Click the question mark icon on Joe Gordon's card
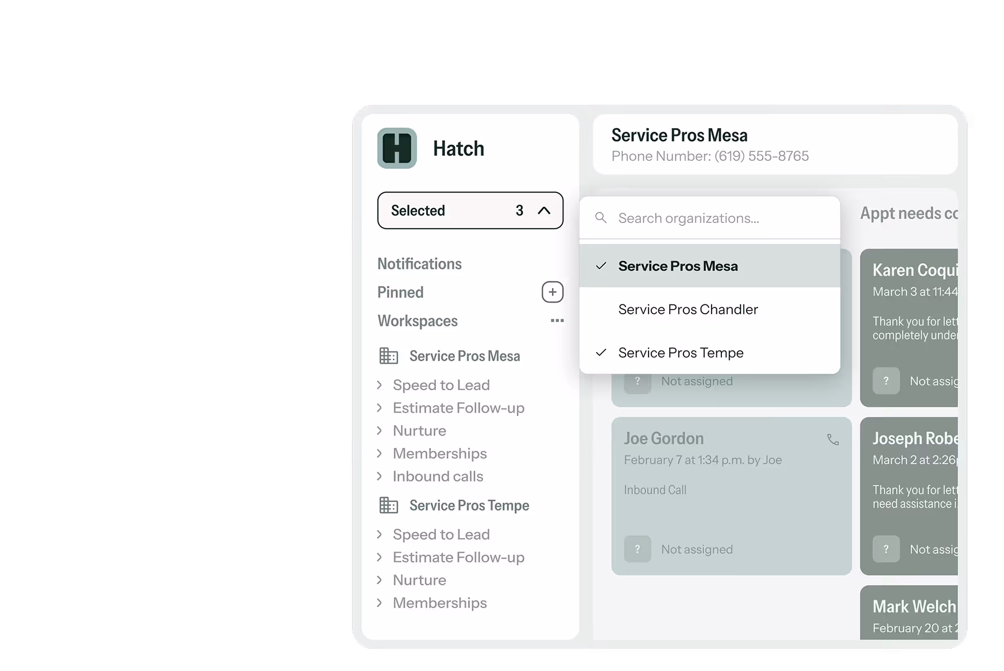This screenshot has height=671, width=1004. click(x=637, y=549)
